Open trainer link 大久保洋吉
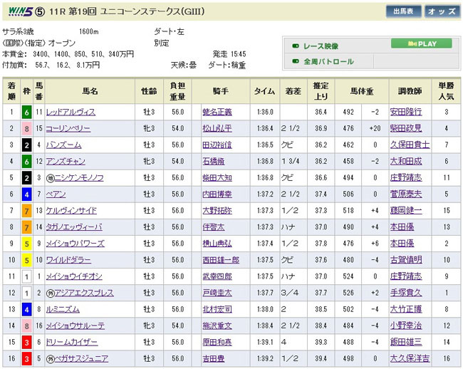This screenshot has width=463, height=369. pos(409,358)
